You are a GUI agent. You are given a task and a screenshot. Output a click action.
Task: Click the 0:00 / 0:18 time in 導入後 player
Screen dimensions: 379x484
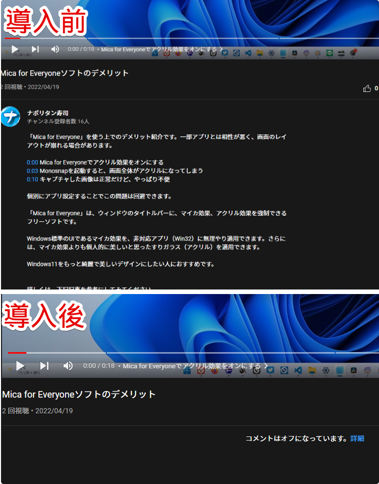tap(99, 366)
